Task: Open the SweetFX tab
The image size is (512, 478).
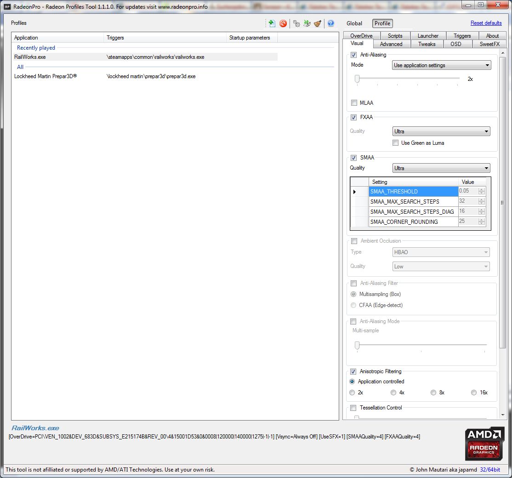Action: point(489,44)
